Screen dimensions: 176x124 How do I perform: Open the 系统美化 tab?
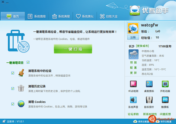pyautogui.click(x=85, y=16)
